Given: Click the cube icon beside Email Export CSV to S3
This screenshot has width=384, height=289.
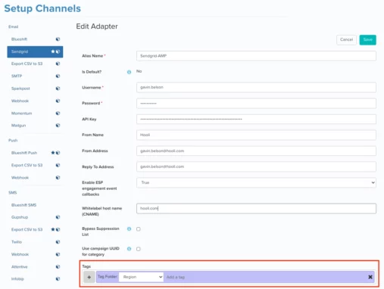Looking at the screenshot, I should point(58,64).
